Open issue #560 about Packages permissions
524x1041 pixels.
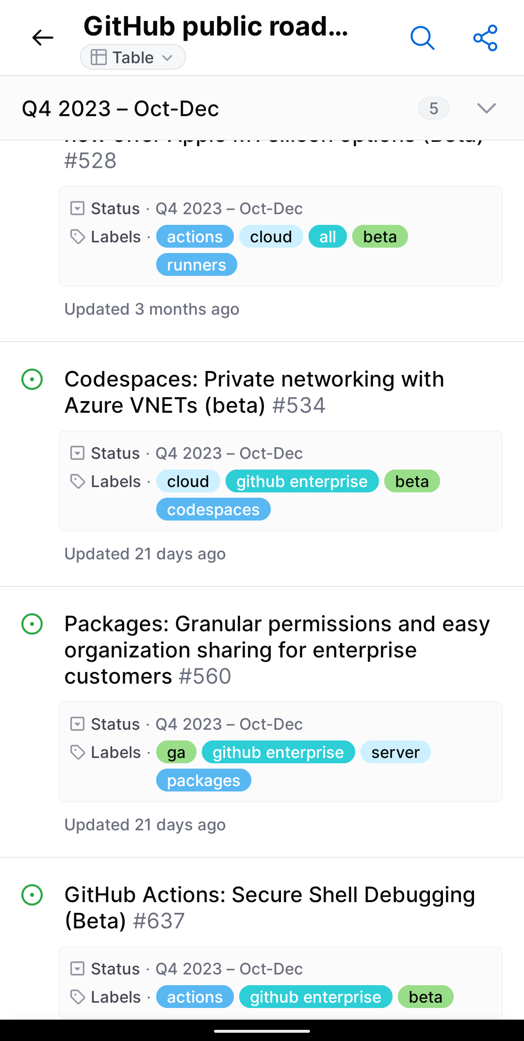(277, 650)
